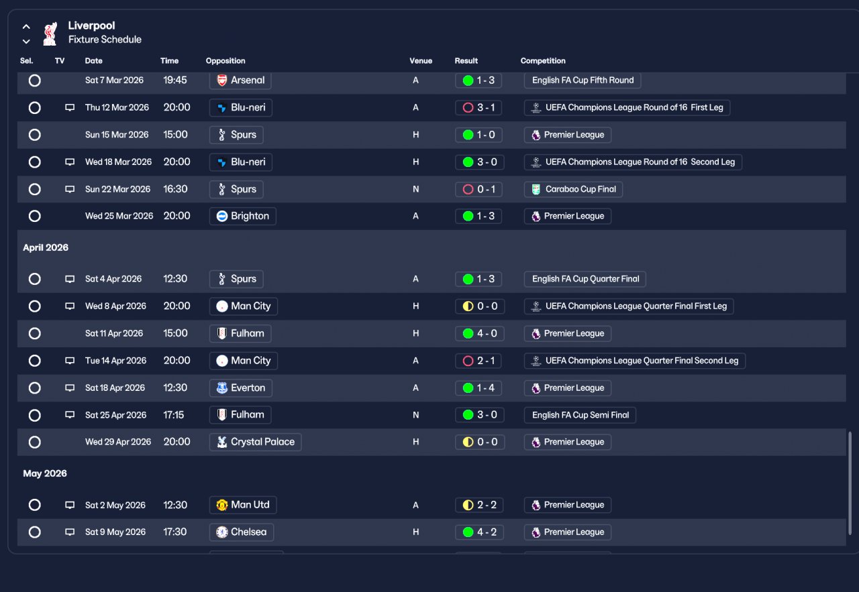The width and height of the screenshot is (859, 592).
Task: Click the Competition column header
Action: tap(543, 61)
